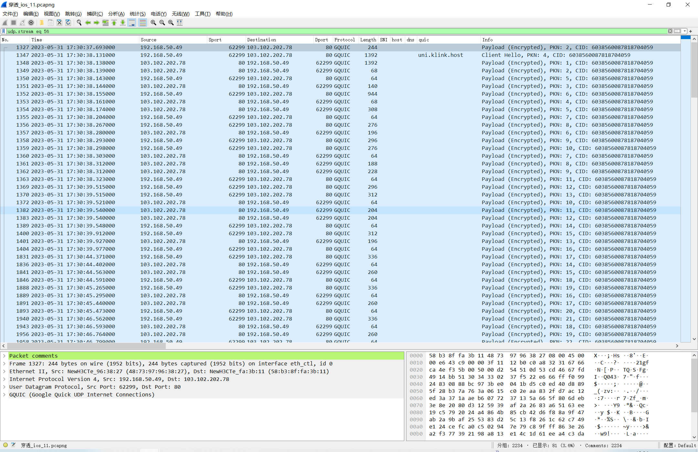The width and height of the screenshot is (698, 452).
Task: Click the find packet magnifier icon
Action: (79, 23)
